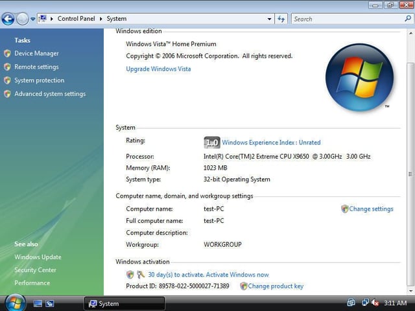Click the WORKGROUP value text
Viewport: 415px width, 311px height.
222,245
